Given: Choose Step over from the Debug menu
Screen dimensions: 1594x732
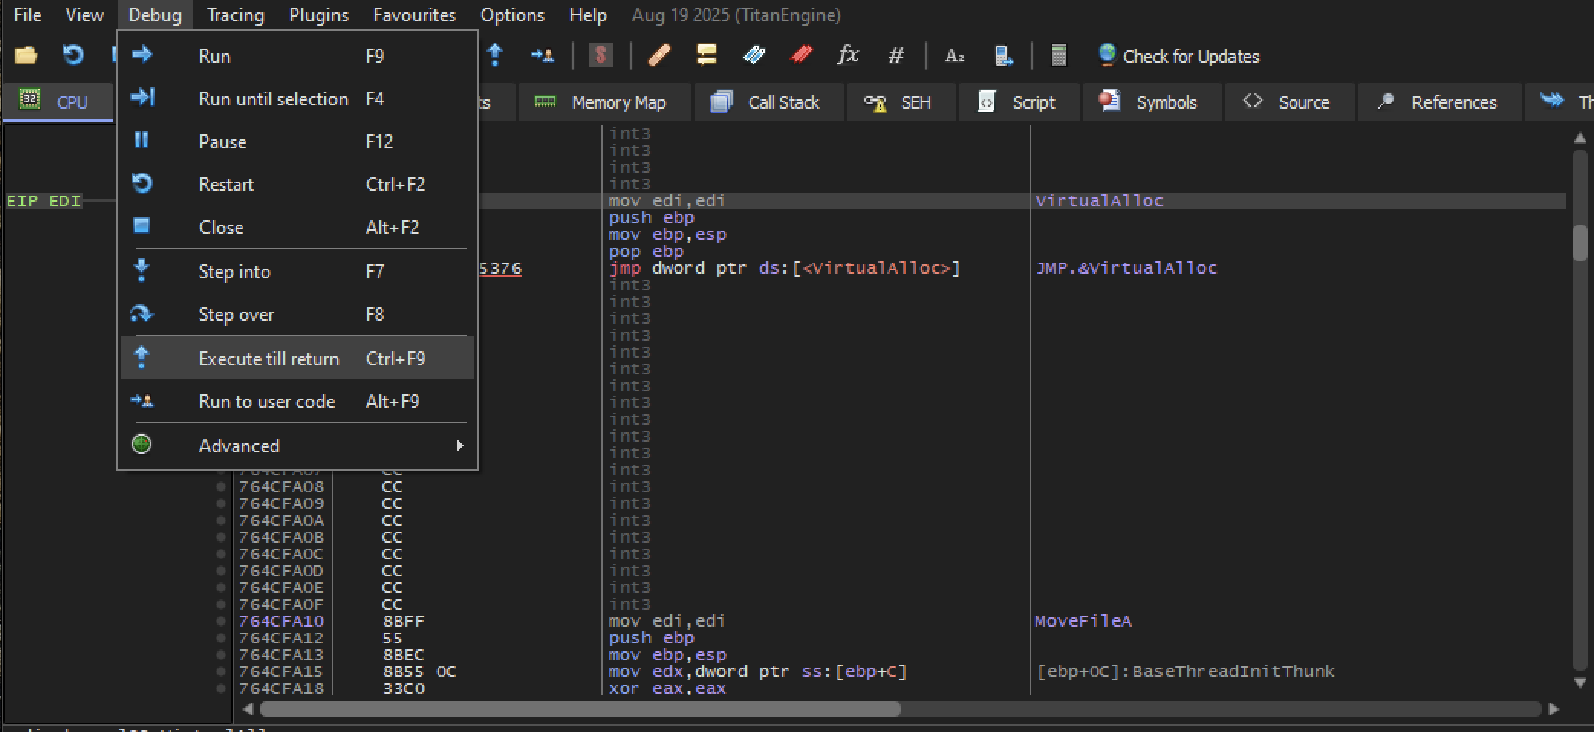Looking at the screenshot, I should tap(298, 314).
